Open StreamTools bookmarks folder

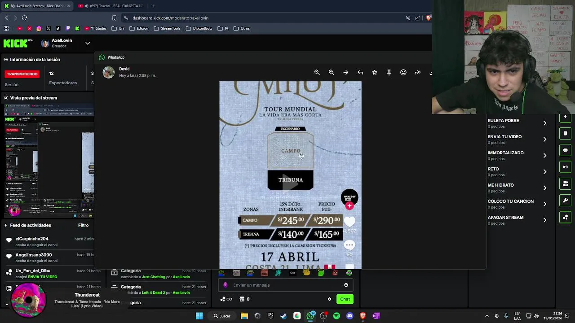(167, 28)
